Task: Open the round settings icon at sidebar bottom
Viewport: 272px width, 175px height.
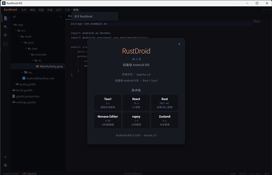Action: [x=6, y=165]
